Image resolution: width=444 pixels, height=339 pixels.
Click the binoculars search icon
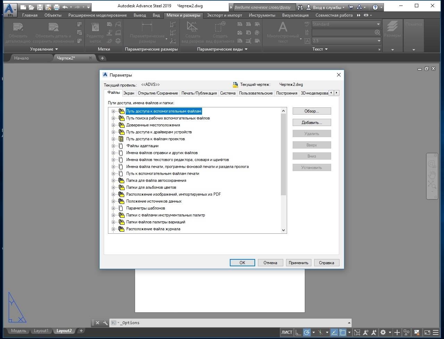click(301, 7)
